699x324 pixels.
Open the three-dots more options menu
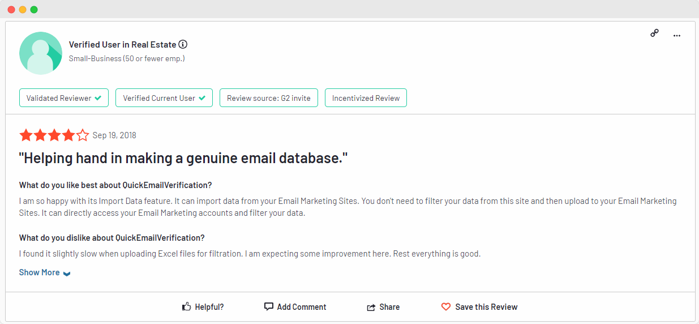(x=676, y=36)
